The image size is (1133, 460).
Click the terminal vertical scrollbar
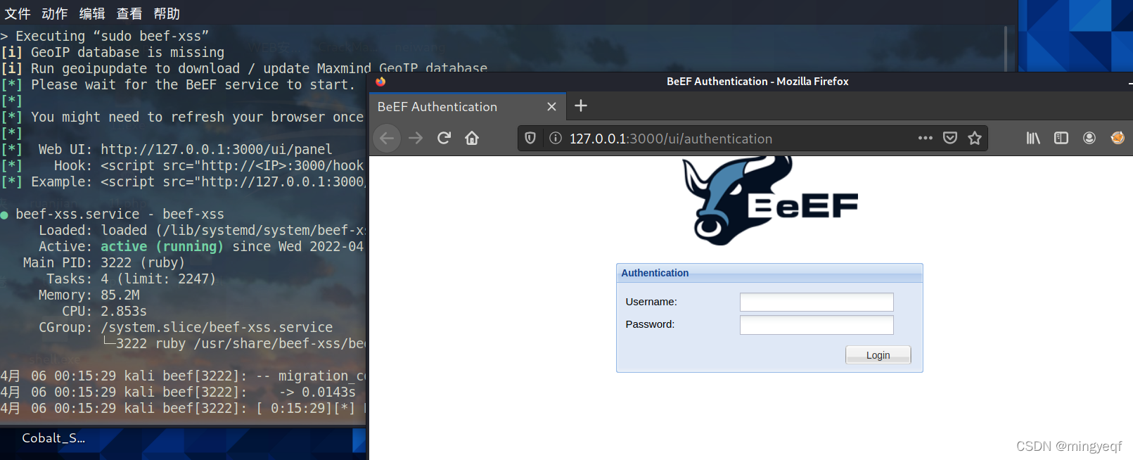pos(1006,49)
